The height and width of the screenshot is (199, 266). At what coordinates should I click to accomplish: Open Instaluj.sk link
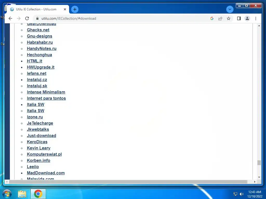(37, 86)
